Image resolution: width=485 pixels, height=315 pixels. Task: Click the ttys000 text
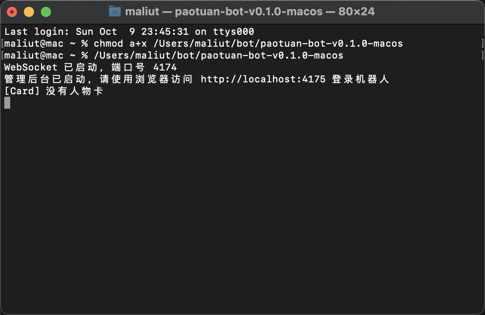click(234, 31)
